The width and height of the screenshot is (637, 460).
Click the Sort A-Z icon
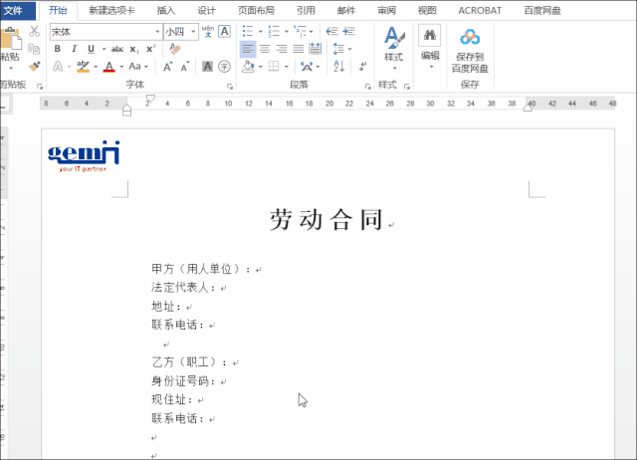click(338, 67)
